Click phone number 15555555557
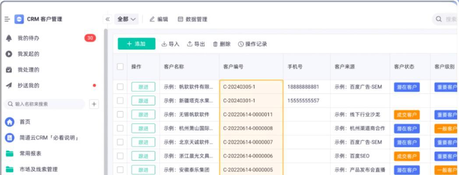The image size is (459, 175). point(303,101)
